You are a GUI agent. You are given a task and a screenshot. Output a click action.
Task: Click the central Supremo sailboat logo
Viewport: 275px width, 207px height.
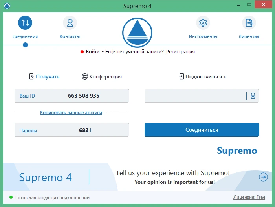[x=137, y=33]
